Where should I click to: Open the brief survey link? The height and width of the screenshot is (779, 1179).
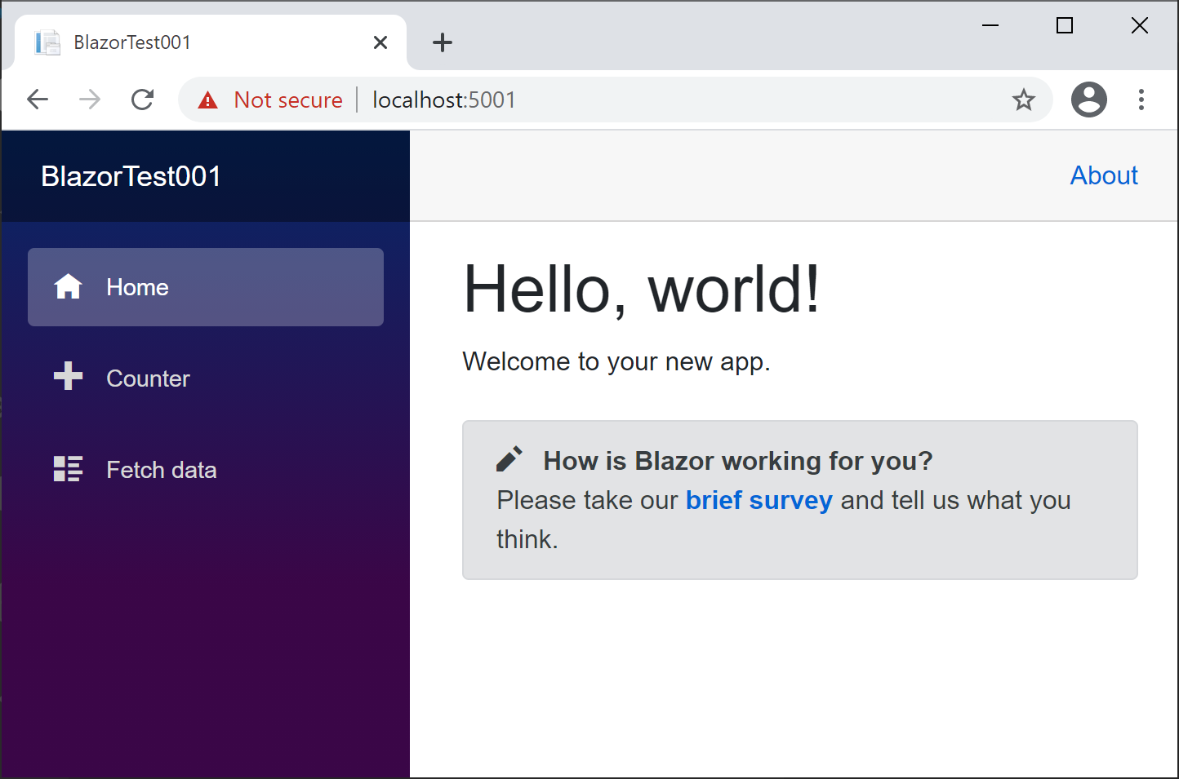(x=759, y=500)
